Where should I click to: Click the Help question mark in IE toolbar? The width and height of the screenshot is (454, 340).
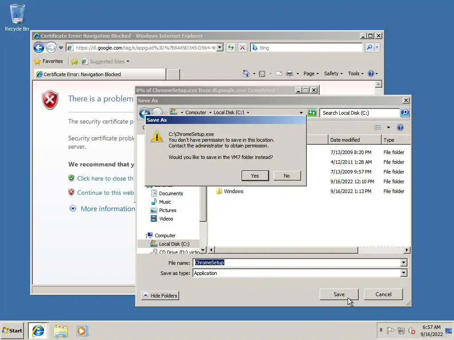point(371,73)
